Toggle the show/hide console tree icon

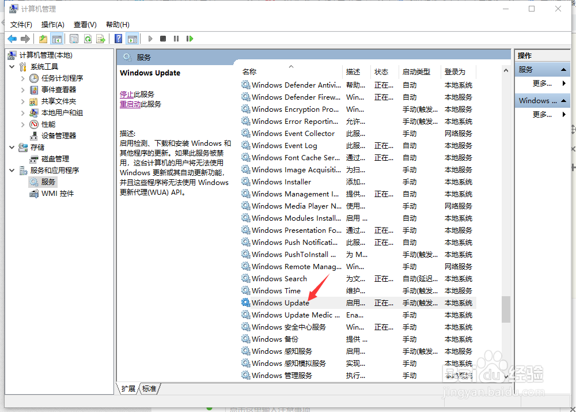coord(57,39)
